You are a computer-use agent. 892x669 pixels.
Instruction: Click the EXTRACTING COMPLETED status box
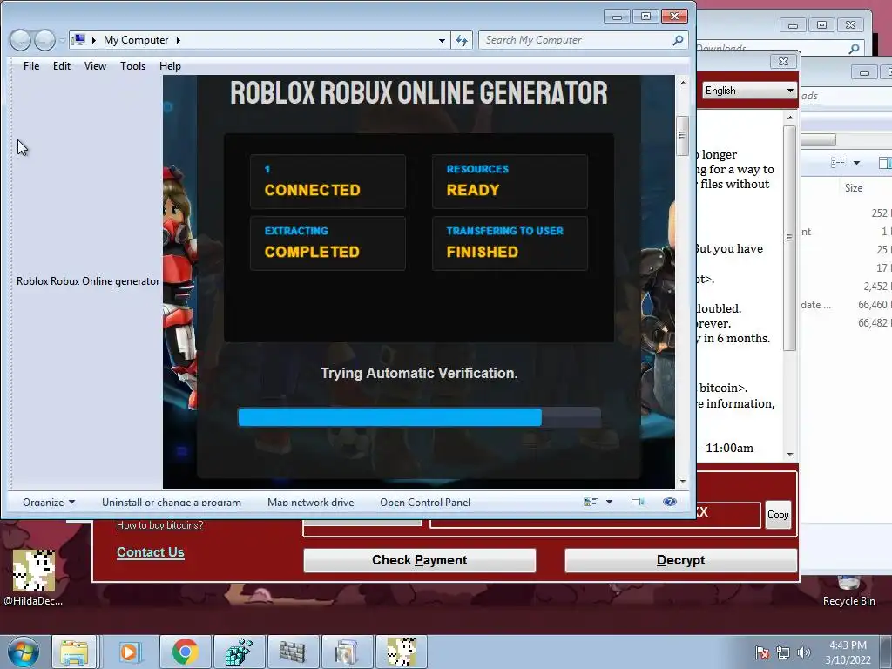(328, 243)
